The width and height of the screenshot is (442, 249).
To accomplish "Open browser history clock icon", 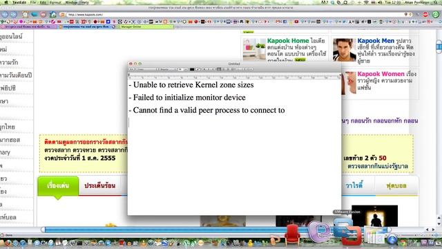I will [25, 15].
